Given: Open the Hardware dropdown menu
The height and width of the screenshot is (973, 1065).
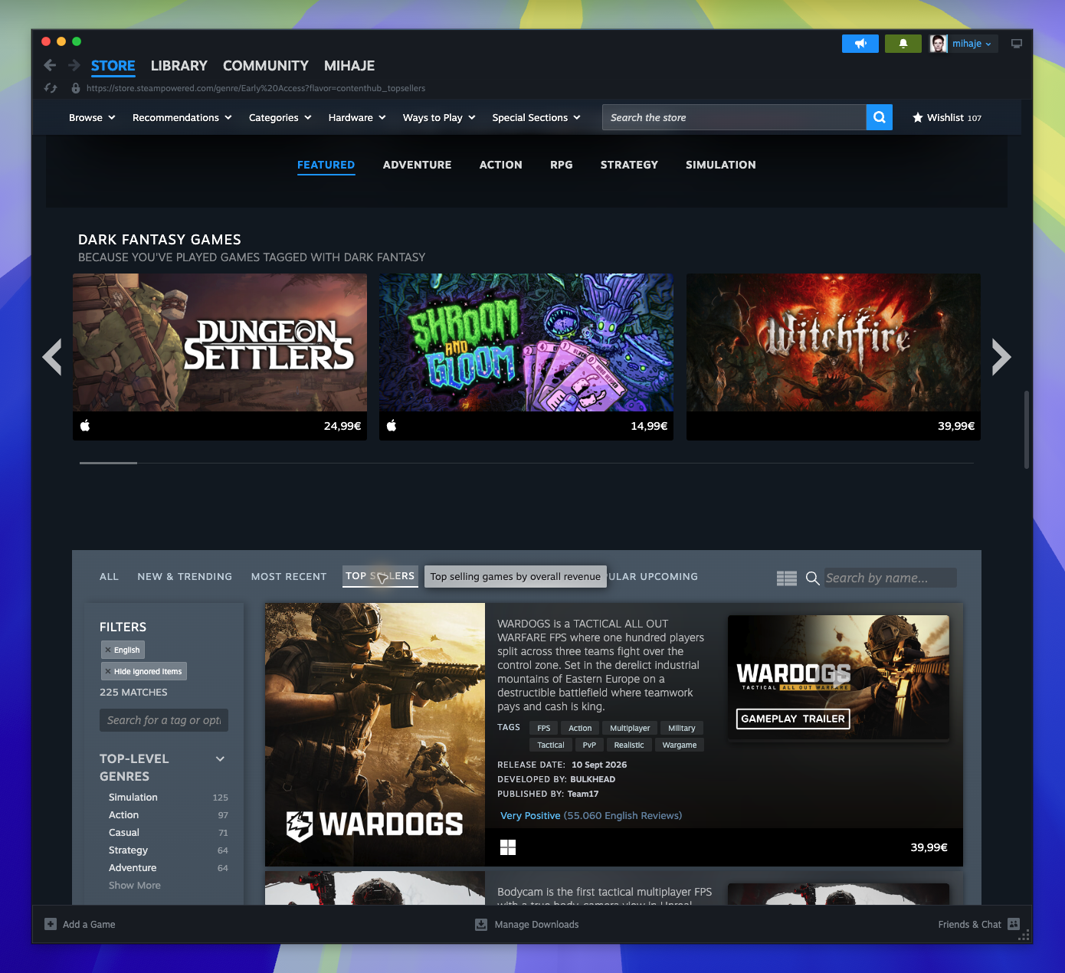Looking at the screenshot, I should [357, 117].
